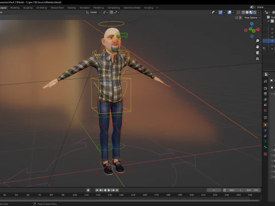Switch perspective/orthographic with the grid icon
275x206 pixels.
click(257, 58)
